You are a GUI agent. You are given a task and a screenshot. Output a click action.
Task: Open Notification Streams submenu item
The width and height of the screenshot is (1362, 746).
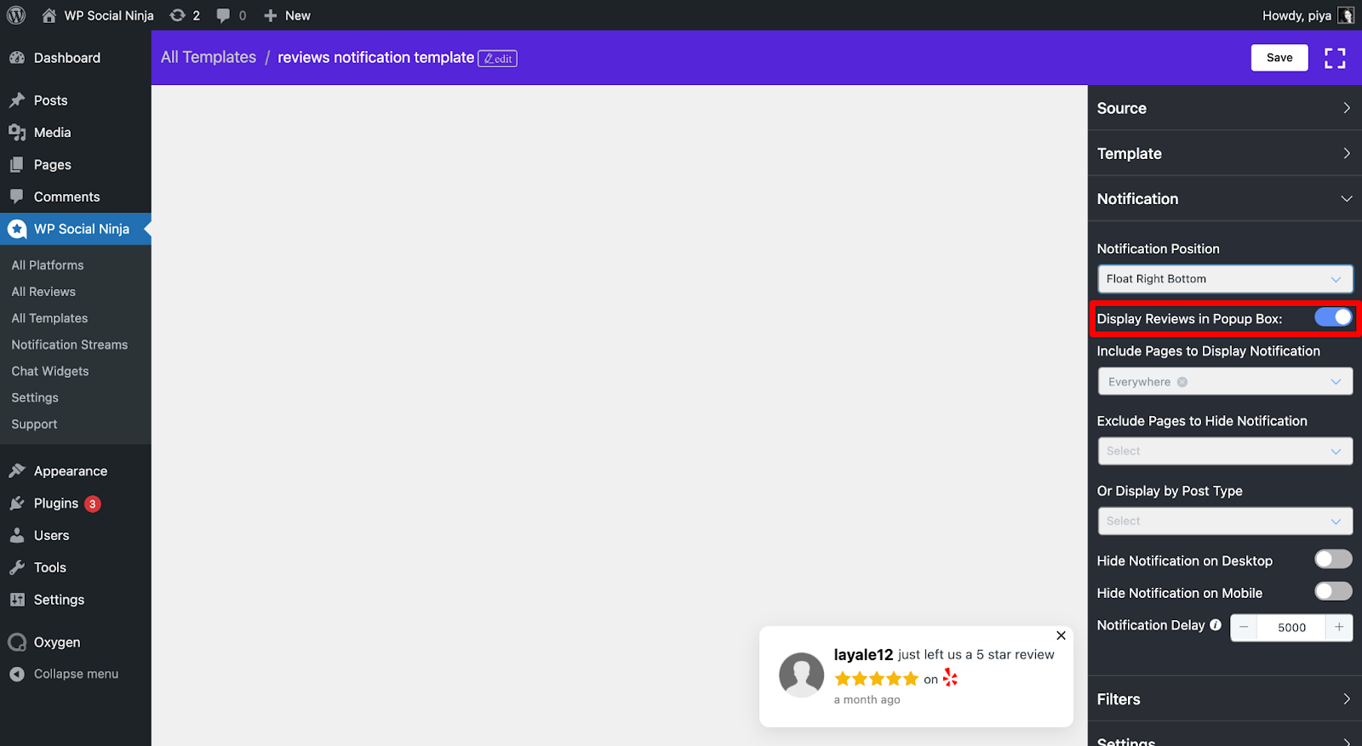click(x=70, y=345)
